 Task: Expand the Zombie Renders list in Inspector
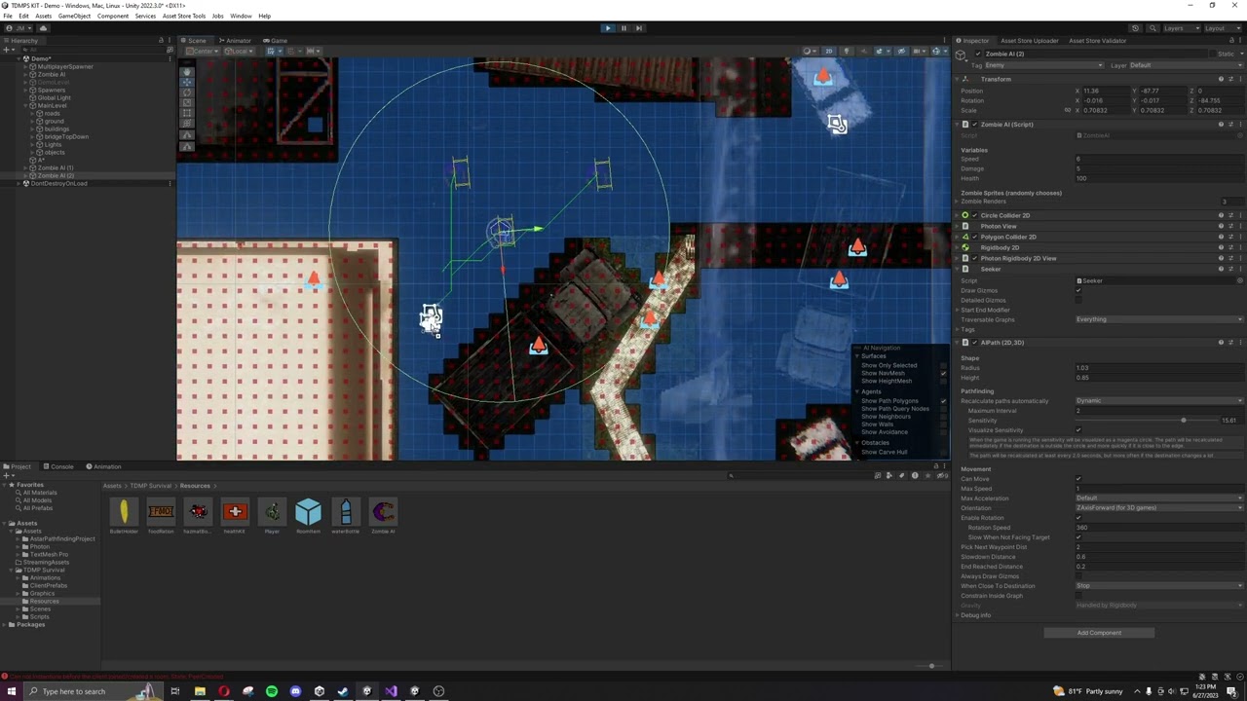point(958,202)
